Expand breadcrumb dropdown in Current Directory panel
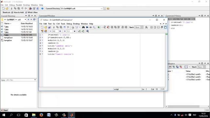The width and height of the screenshot is (210, 118). tap(25, 20)
